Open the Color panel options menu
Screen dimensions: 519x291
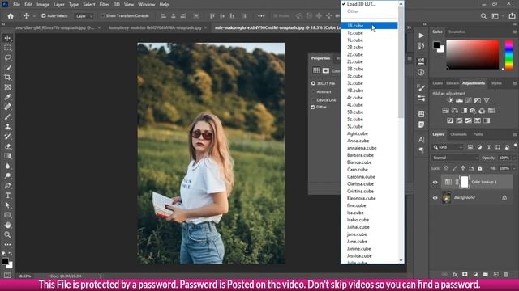[514, 32]
